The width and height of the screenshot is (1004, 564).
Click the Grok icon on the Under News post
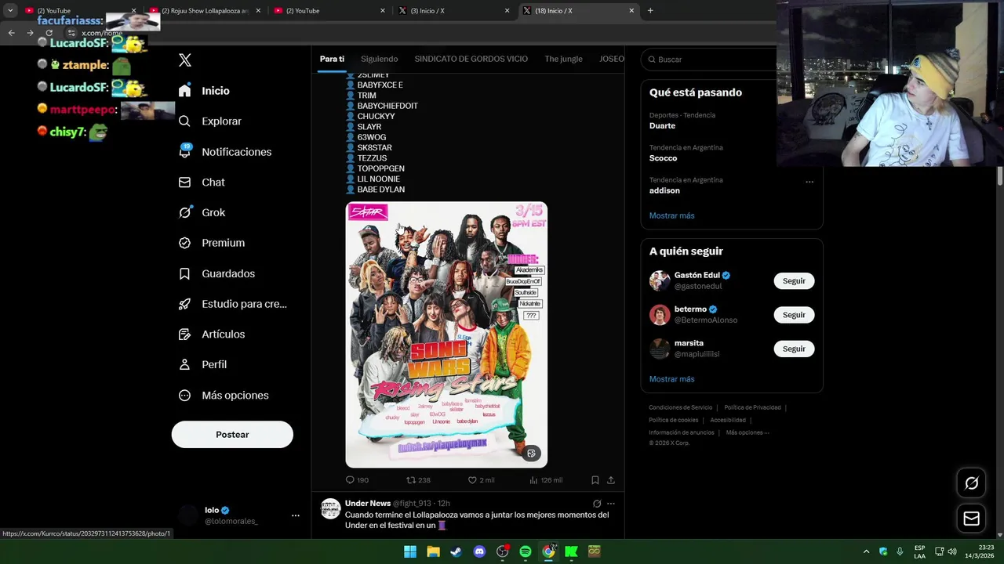pyautogui.click(x=597, y=504)
